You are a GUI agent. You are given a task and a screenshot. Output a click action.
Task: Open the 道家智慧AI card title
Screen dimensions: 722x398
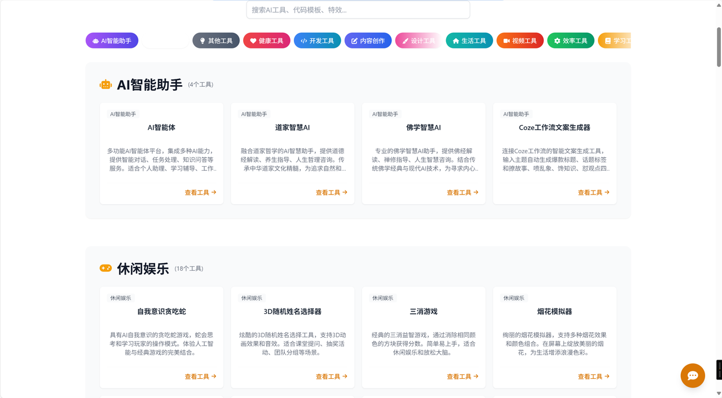click(293, 127)
